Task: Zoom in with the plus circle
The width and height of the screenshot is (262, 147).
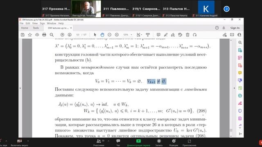Action: pos(117,35)
